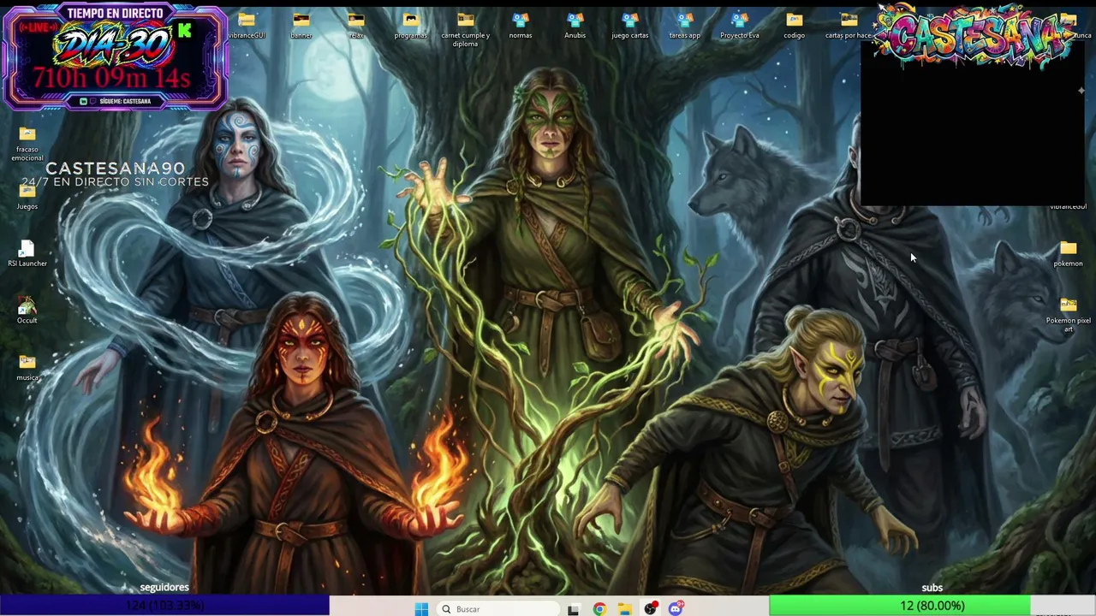Screen dimensions: 1096x616
Task: Switch to OBS Studio in the taskbar
Action: pos(651,608)
